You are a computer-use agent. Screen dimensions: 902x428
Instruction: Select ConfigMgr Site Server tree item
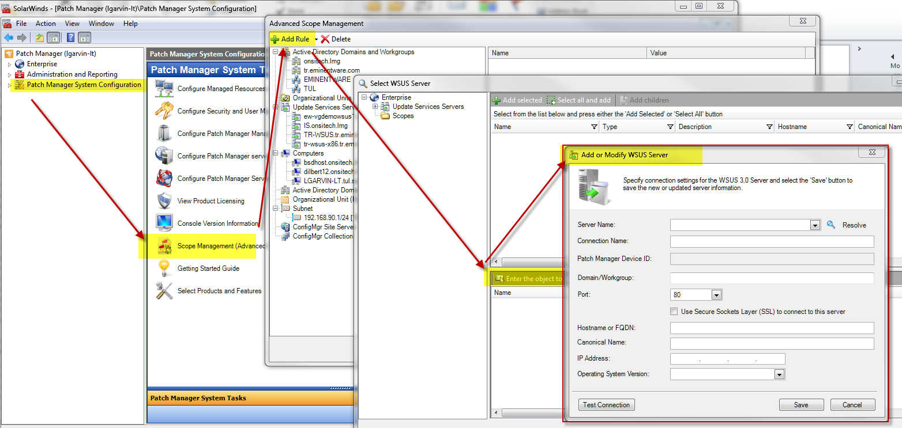(x=317, y=227)
